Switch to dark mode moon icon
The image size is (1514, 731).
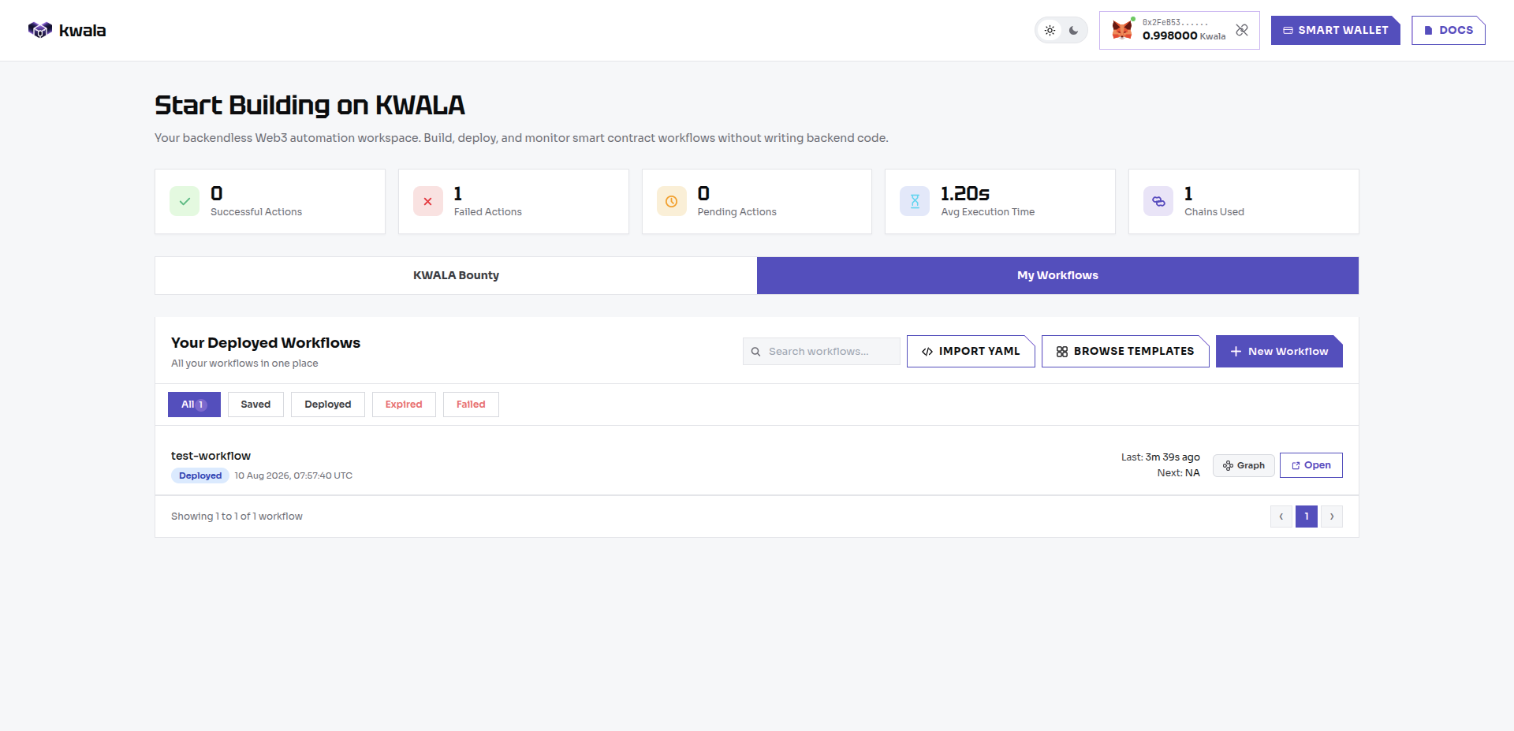1073,31
